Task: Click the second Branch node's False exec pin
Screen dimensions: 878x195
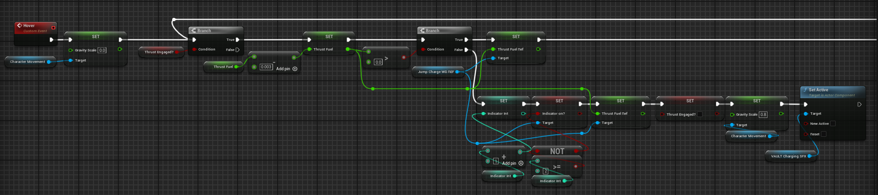Action: tap(466, 50)
